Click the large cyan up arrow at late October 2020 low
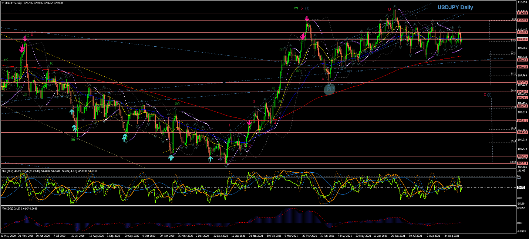The image size is (529, 239). point(171,157)
